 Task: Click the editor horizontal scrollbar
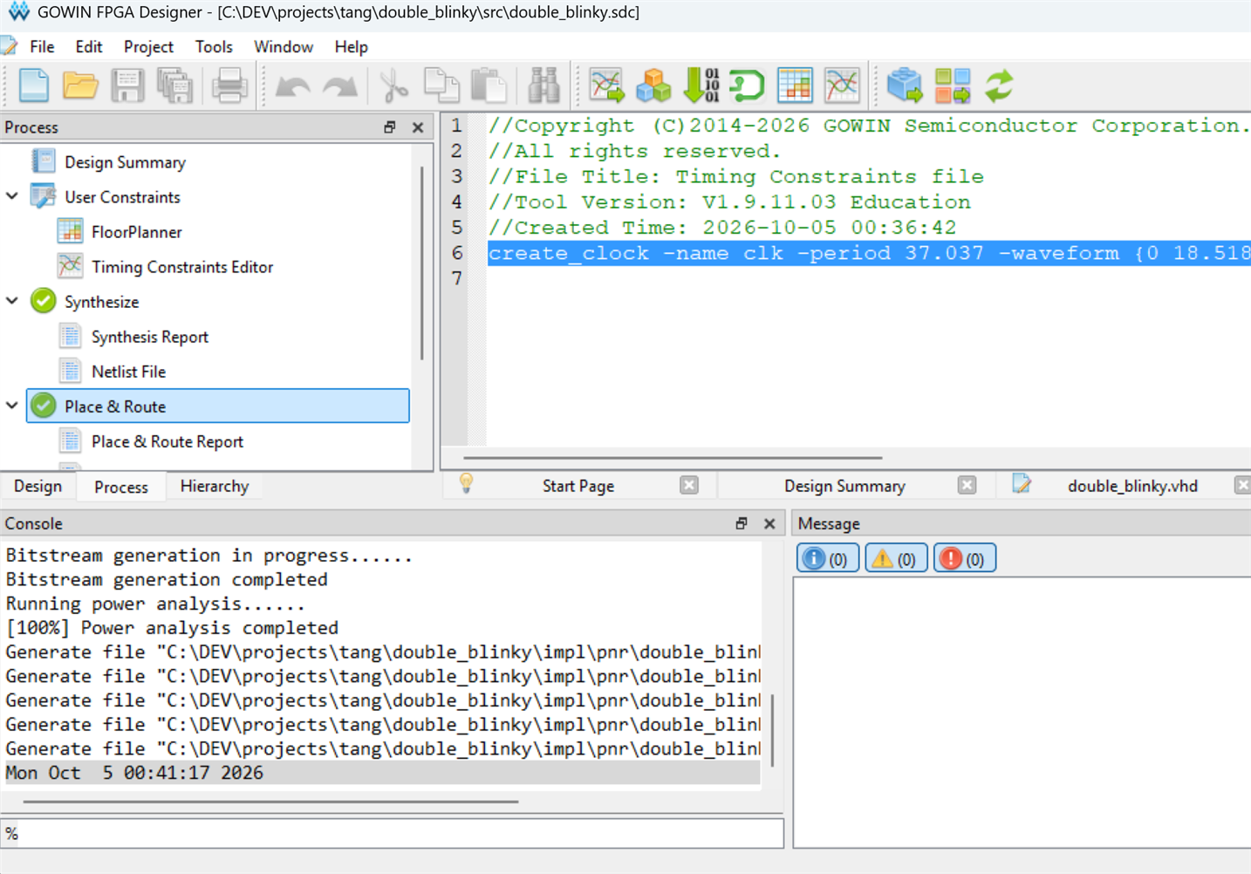coord(673,457)
